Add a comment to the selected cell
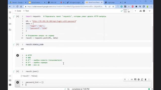This screenshot has height=90, width=161. [x=135, y=79]
